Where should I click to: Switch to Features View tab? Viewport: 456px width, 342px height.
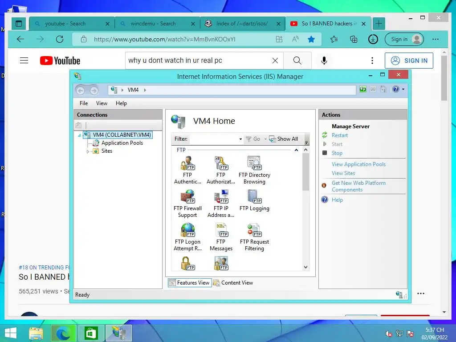point(190,283)
